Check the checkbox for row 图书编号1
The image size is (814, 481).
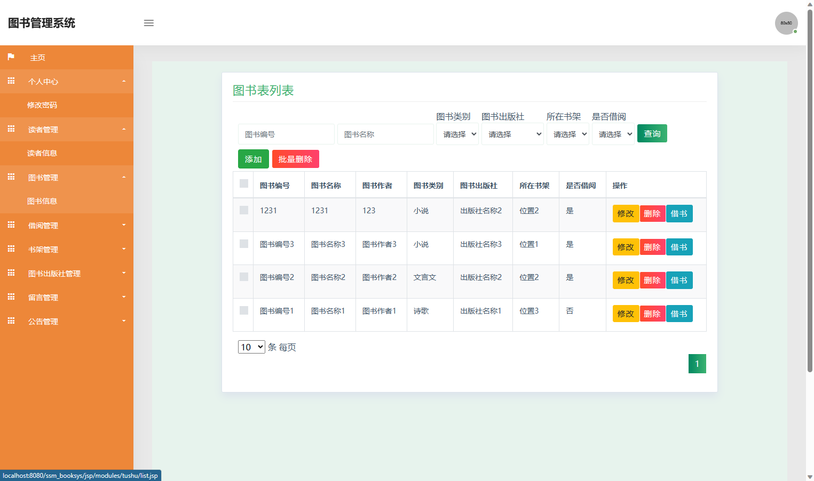243,310
